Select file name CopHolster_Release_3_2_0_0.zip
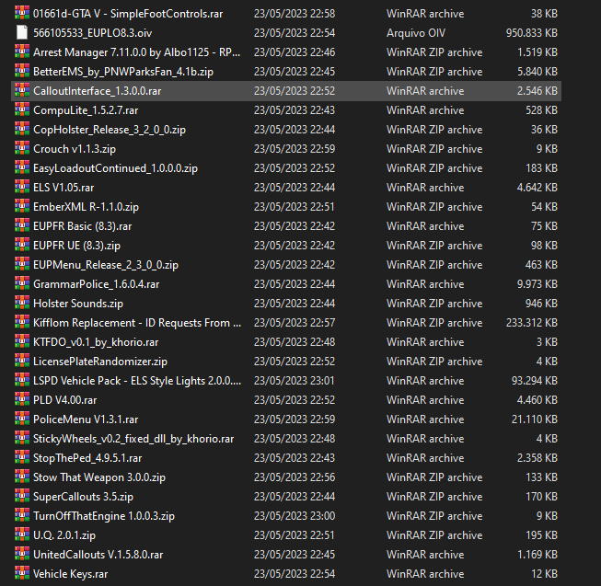The height and width of the screenshot is (586, 601). pyautogui.click(x=110, y=130)
